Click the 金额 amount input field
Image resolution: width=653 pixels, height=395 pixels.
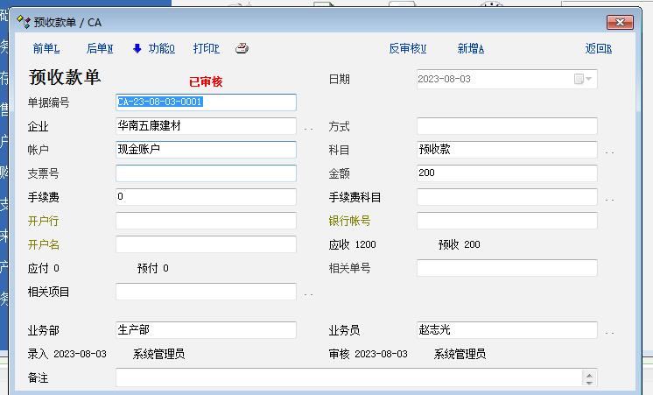coord(507,173)
